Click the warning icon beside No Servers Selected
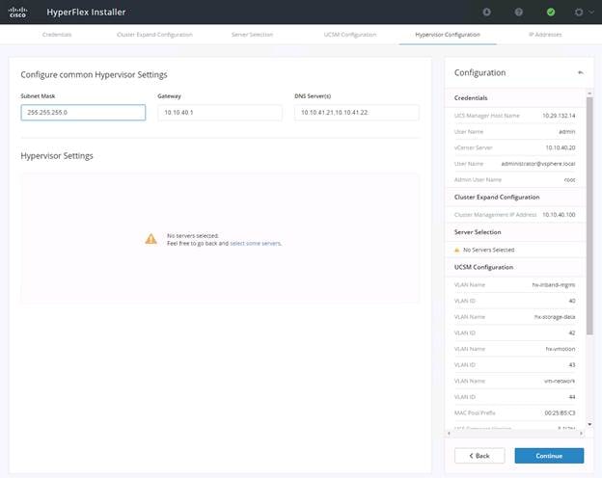Image resolution: width=602 pixels, height=478 pixels. [x=457, y=251]
